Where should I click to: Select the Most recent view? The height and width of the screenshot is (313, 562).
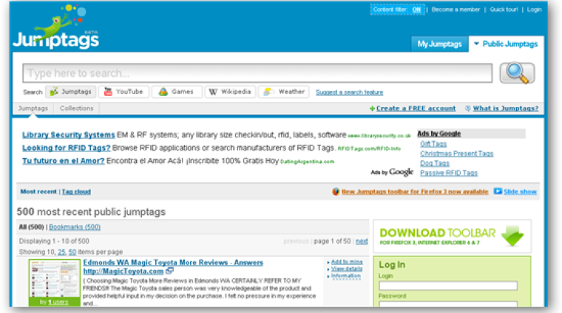tap(38, 191)
